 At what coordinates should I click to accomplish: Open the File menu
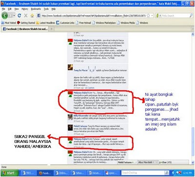(x=3, y=9)
